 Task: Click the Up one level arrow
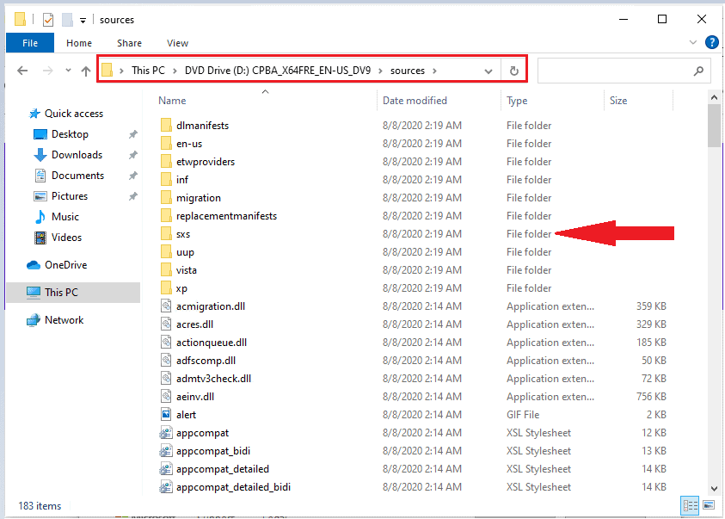[85, 71]
